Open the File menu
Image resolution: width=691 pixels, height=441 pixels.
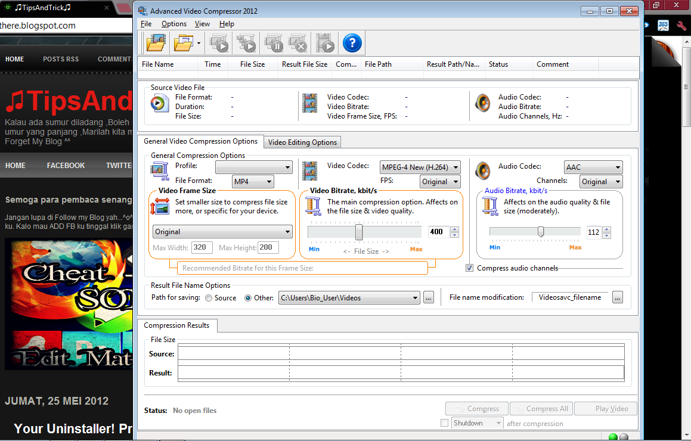click(146, 24)
